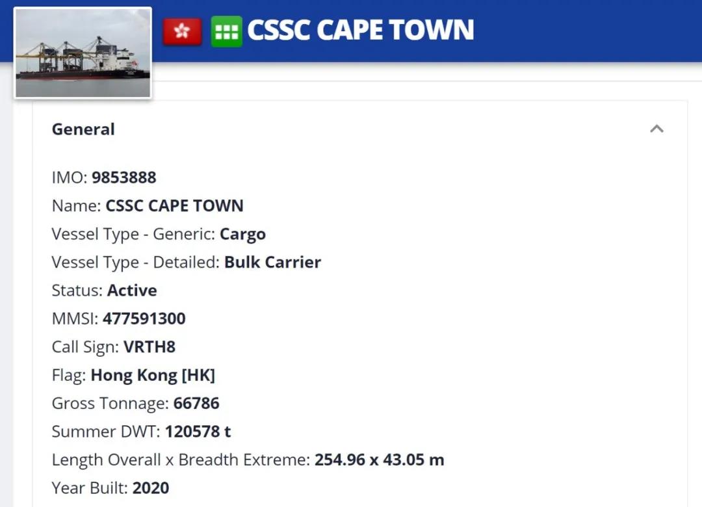702x507 pixels.
Task: Click the vessel name value in the Name row
Action: tap(174, 206)
